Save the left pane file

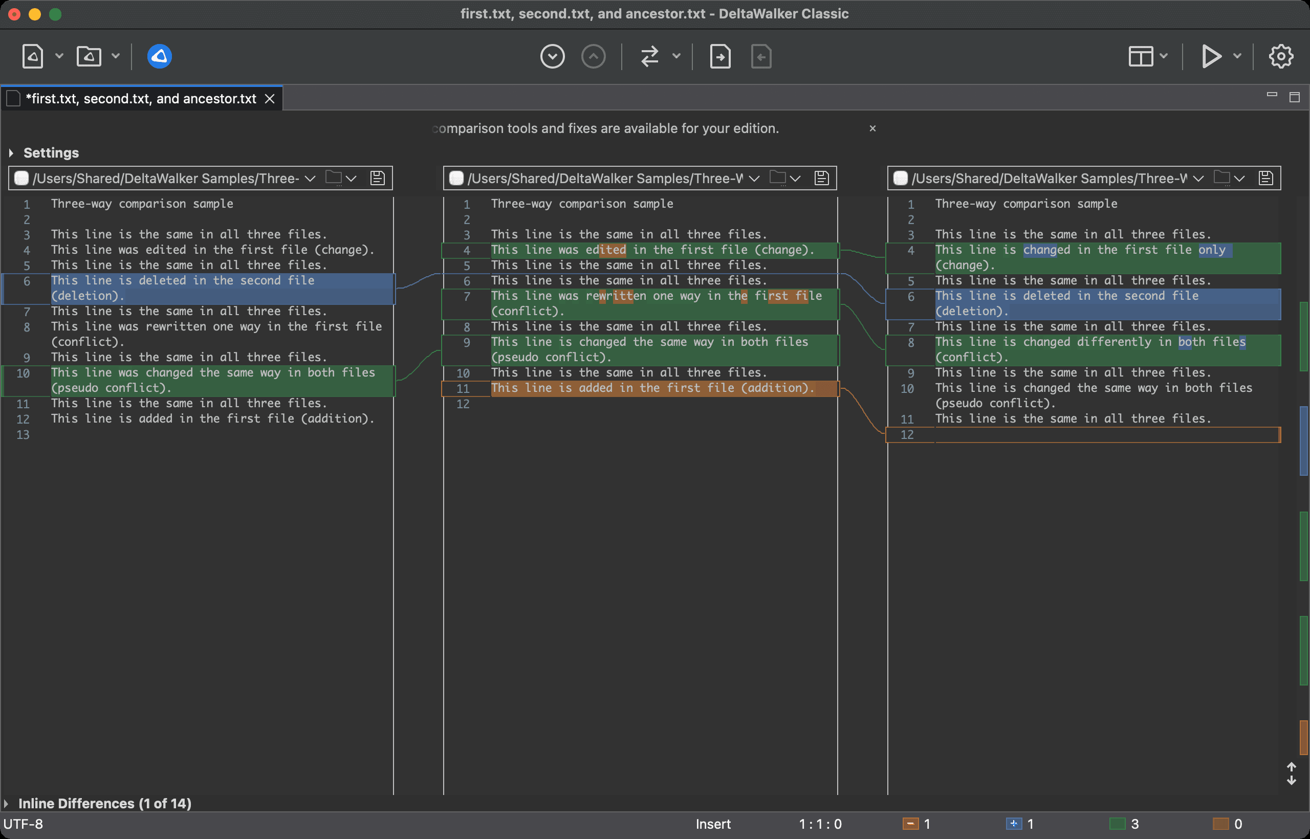coord(378,178)
